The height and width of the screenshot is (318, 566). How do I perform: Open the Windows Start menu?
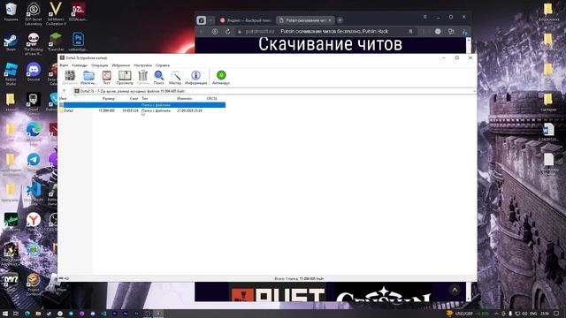(x=5, y=314)
